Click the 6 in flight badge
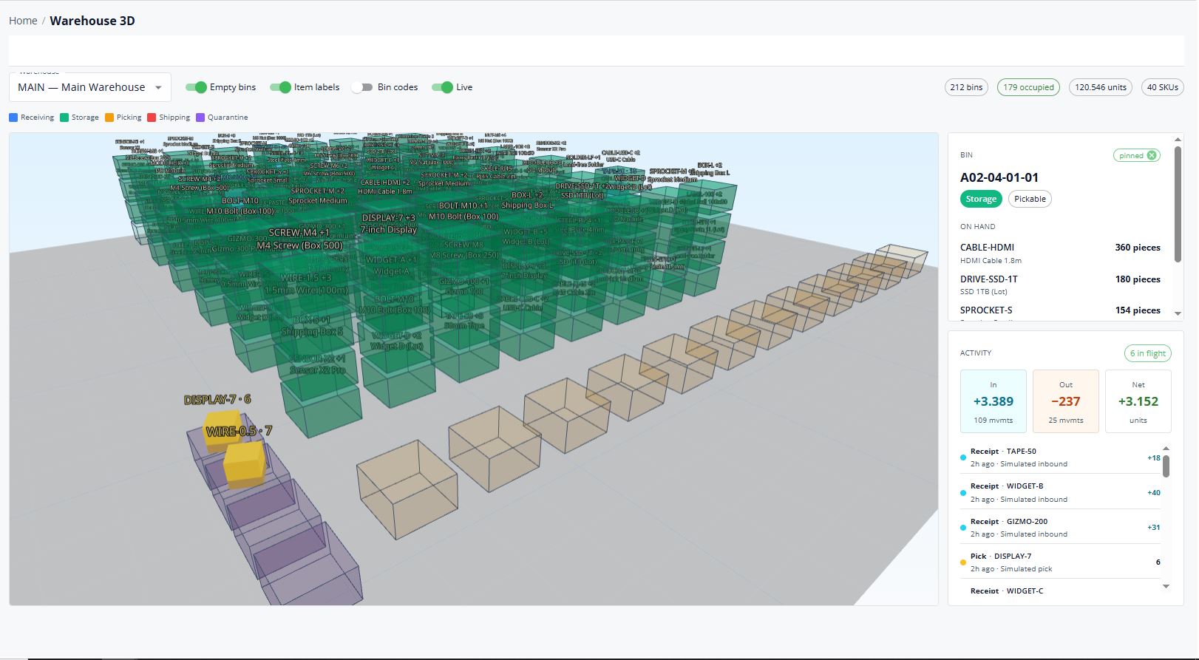This screenshot has width=1199, height=660. click(1147, 353)
